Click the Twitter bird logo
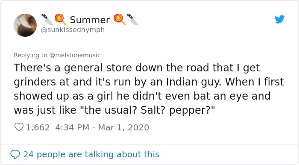The width and height of the screenshot is (299, 165). tap(279, 19)
